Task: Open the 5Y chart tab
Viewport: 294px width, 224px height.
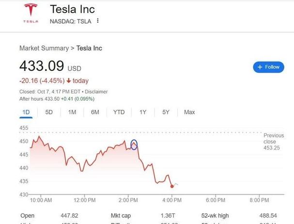Action: pos(166,112)
